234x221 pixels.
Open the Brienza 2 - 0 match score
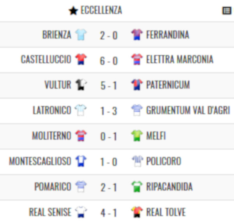tap(109, 35)
